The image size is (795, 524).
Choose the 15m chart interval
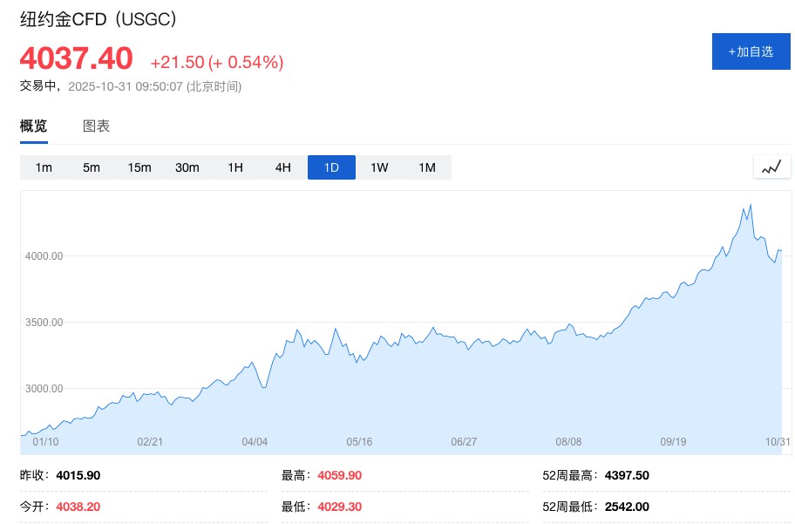139,167
